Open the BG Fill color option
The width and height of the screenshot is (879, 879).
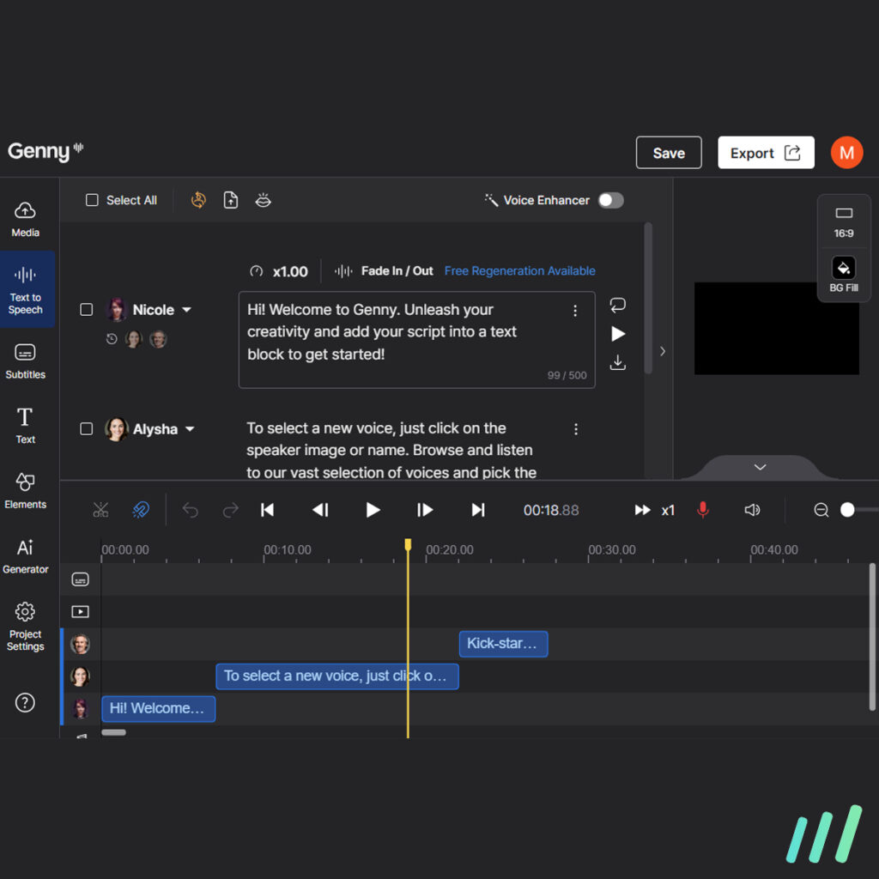pyautogui.click(x=844, y=274)
